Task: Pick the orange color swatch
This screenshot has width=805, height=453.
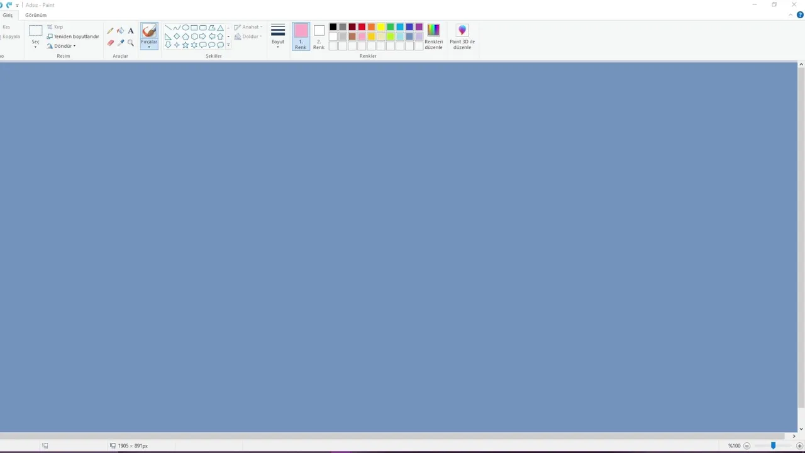Action: click(371, 27)
